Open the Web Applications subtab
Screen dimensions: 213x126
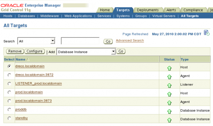[78, 16]
